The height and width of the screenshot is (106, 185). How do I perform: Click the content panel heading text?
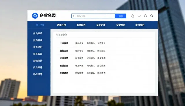click(62, 35)
